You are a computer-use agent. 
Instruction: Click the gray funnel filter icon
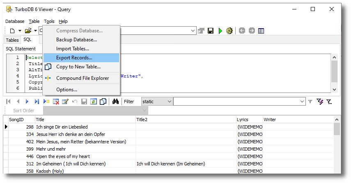click(x=310, y=102)
